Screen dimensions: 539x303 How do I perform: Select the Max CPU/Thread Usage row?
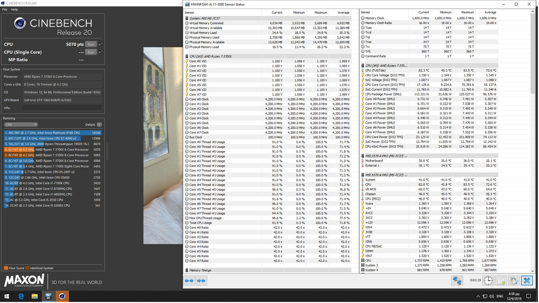pyautogui.click(x=267, y=218)
